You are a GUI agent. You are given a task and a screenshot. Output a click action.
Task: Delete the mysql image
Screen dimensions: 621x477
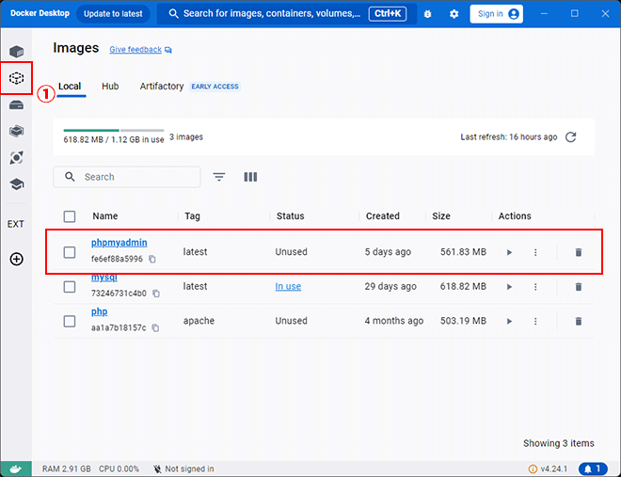pyautogui.click(x=579, y=287)
